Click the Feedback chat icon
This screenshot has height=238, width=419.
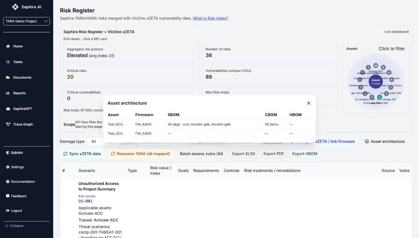[x=8, y=196]
